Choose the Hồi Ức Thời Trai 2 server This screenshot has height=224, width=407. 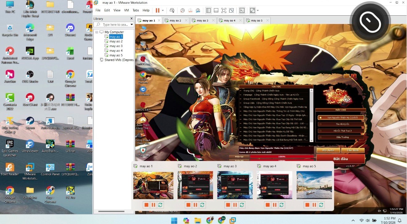coord(341,131)
